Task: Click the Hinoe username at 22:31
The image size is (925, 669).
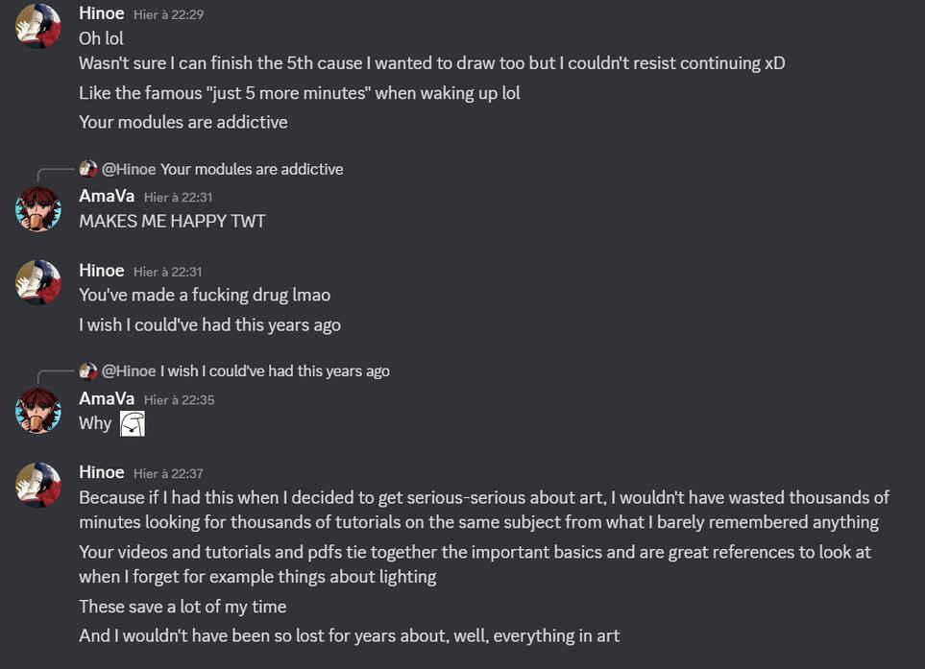Action: click(x=102, y=271)
